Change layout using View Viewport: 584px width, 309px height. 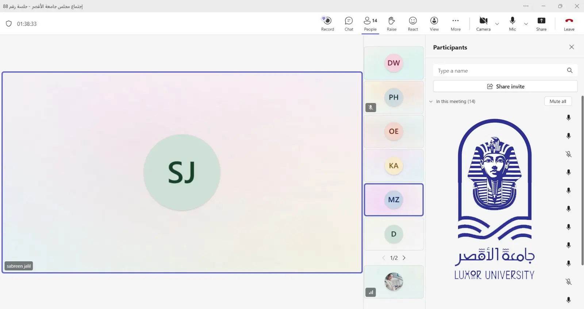click(x=434, y=24)
